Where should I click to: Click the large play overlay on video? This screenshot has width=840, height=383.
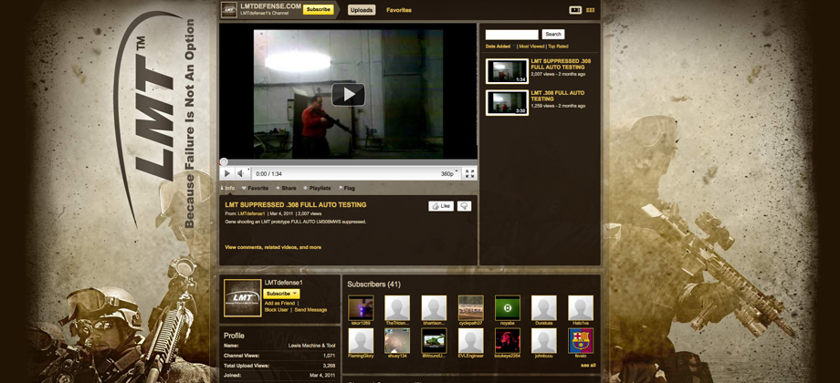point(348,95)
